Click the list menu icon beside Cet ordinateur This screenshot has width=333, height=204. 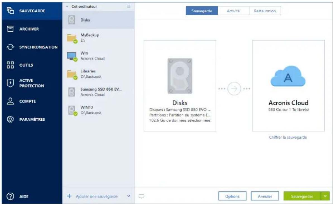tap(128, 6)
